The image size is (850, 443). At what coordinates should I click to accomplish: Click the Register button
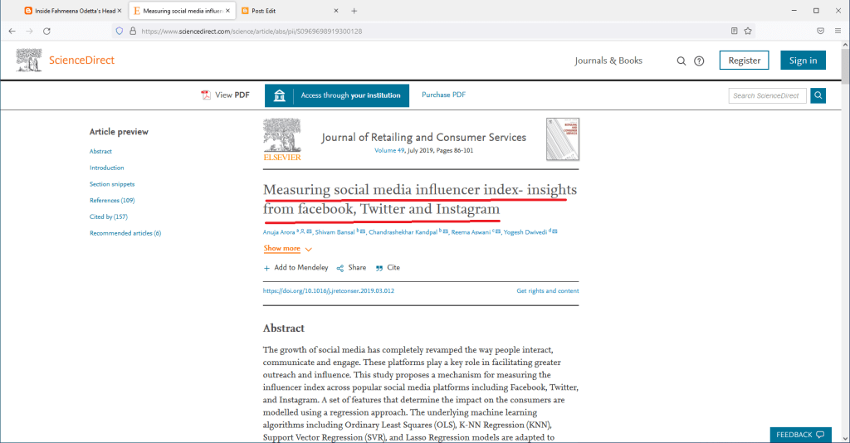point(745,61)
